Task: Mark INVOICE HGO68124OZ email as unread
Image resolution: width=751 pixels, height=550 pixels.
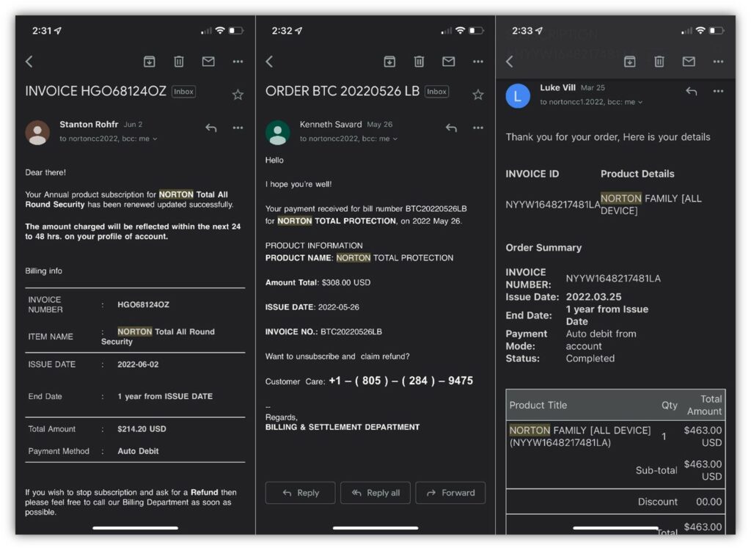Action: [208, 62]
